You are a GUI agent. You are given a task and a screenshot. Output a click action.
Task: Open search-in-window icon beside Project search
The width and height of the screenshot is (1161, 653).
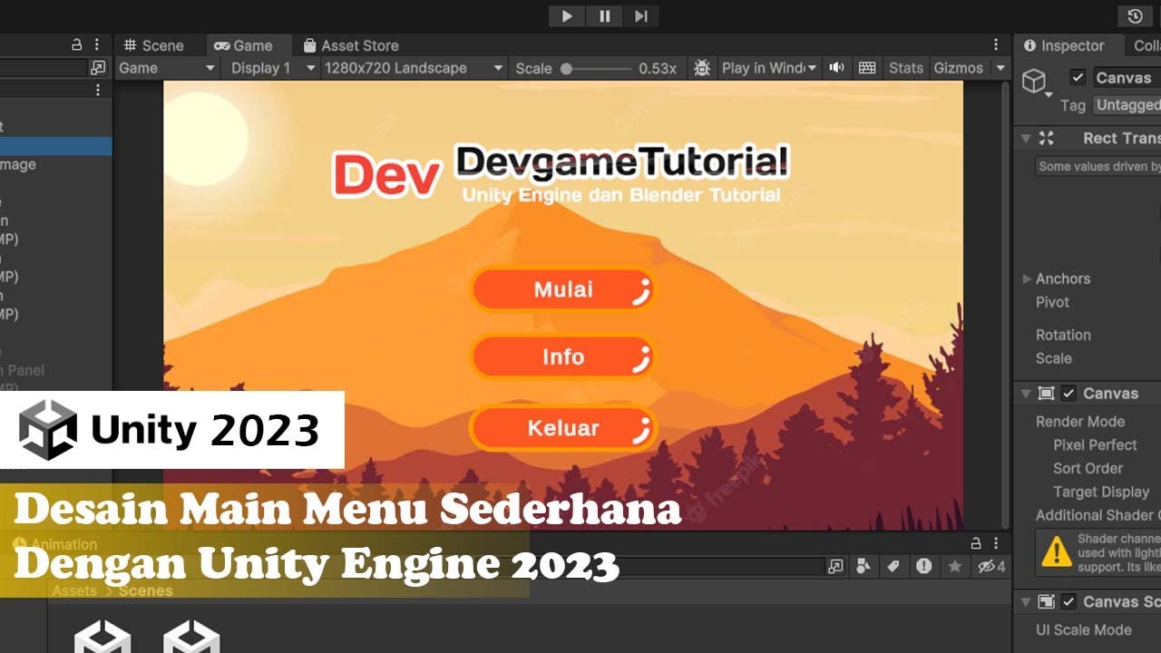[835, 567]
